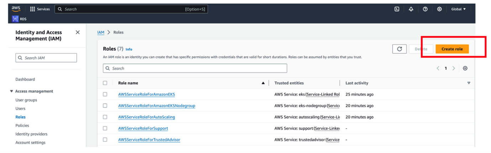Image resolution: width=491 pixels, height=153 pixels.
Task: Open the AWSServiceRoleForAmazonEKS role
Action: (147, 94)
